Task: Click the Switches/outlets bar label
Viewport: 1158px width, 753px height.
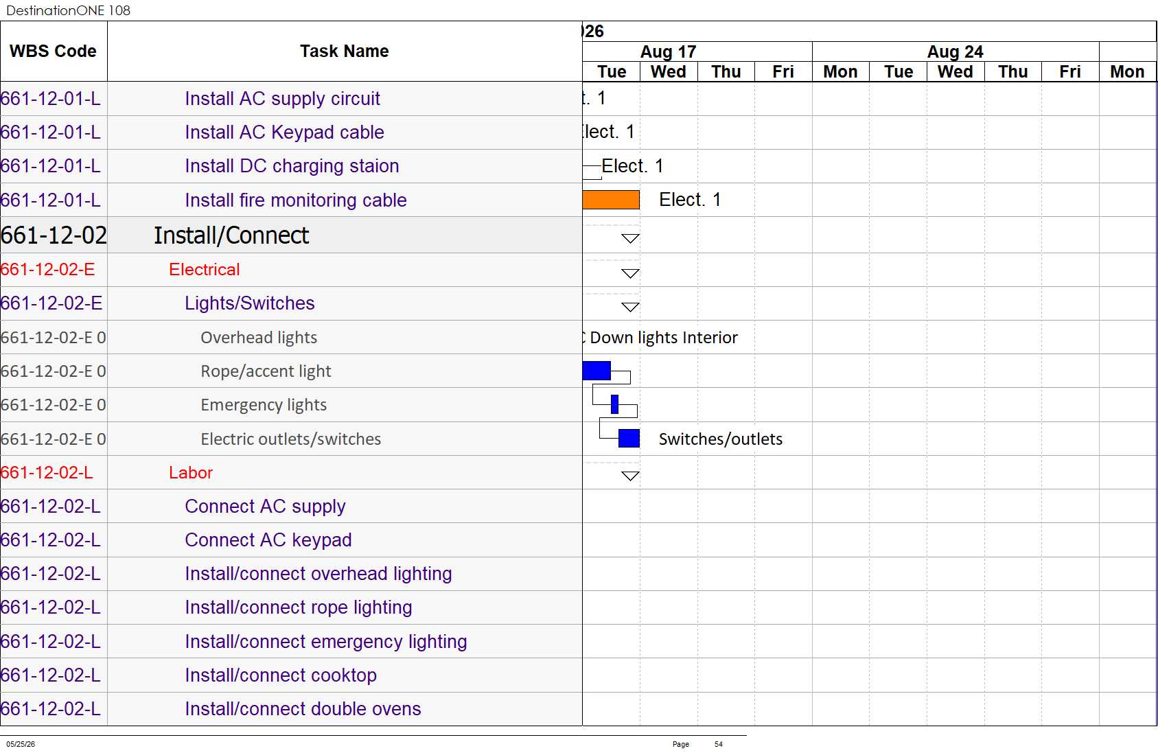Action: point(721,439)
